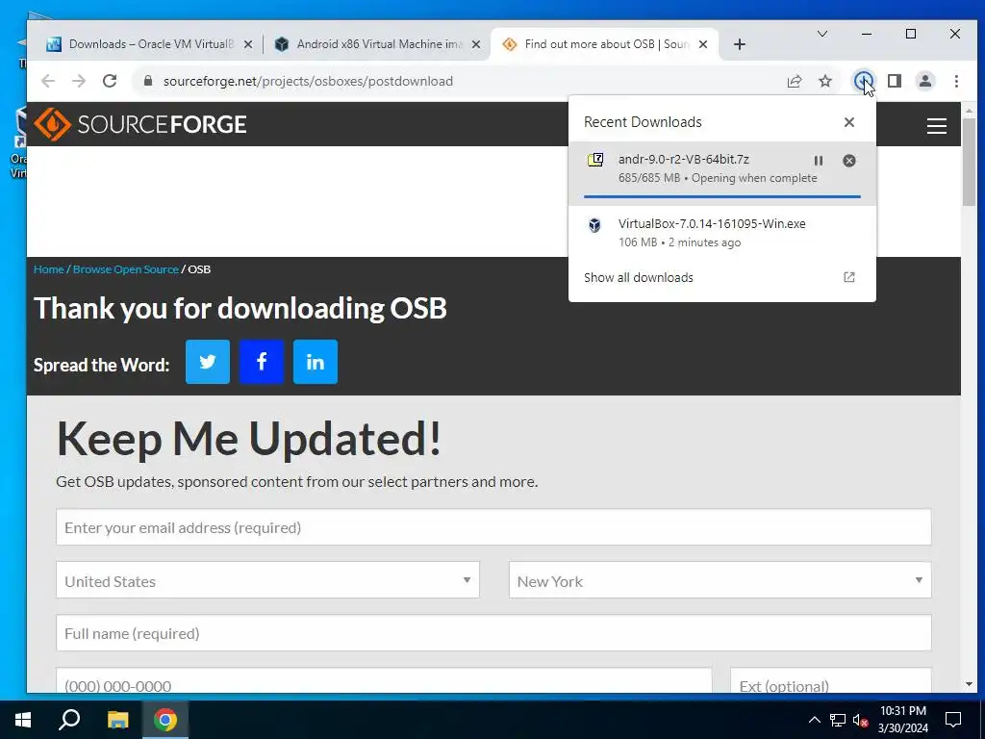Share this page from the address bar
985x739 pixels.
tap(794, 81)
